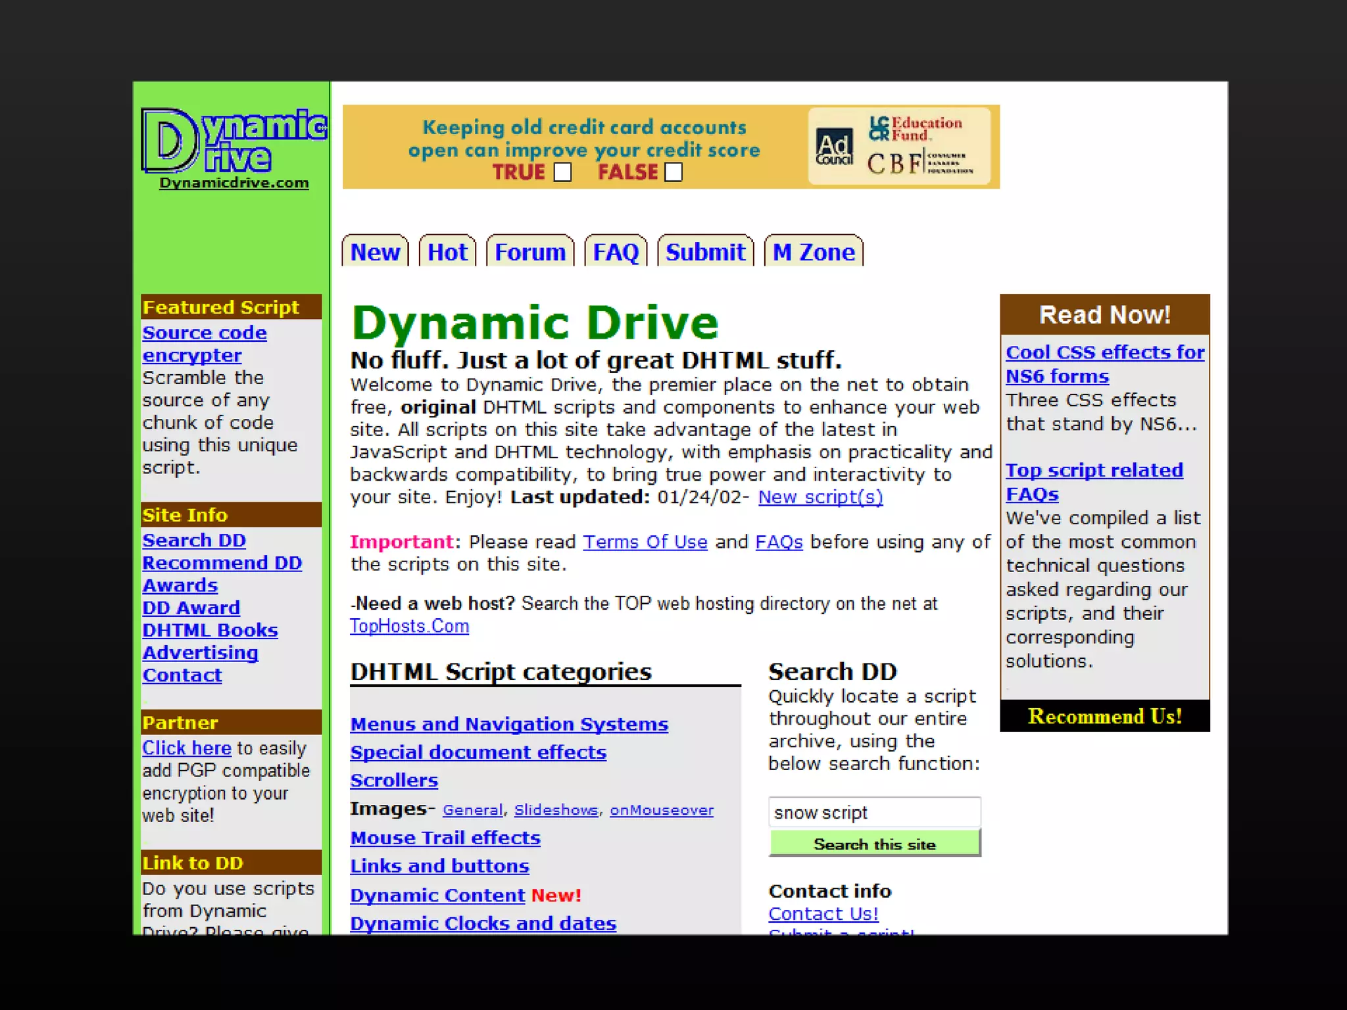Open the New tab
1347x1010 pixels.
click(375, 252)
